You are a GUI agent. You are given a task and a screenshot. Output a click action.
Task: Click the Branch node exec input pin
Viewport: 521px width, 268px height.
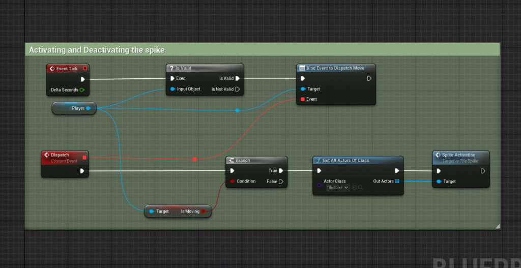(x=232, y=171)
